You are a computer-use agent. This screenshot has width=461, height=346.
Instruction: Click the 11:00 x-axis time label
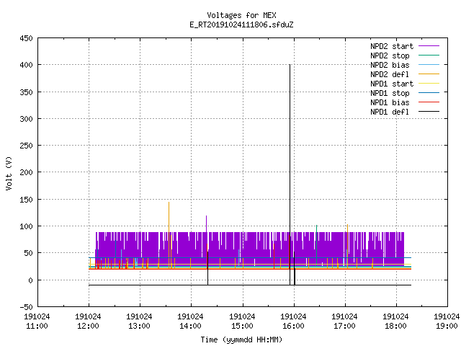[x=37, y=326]
